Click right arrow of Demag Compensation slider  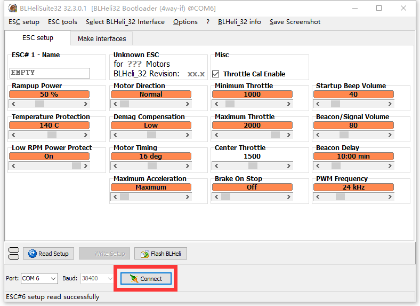188,135
